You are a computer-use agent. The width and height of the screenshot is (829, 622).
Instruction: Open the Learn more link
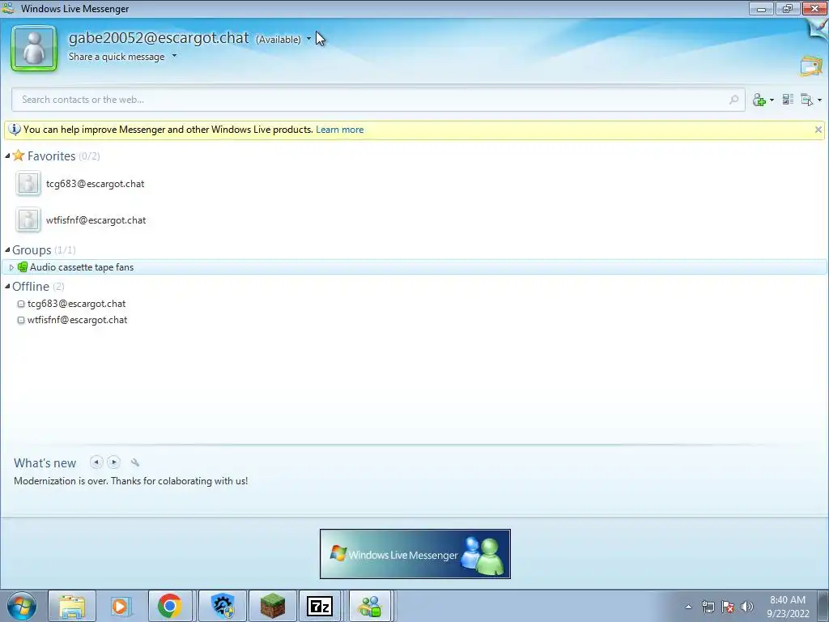point(339,130)
